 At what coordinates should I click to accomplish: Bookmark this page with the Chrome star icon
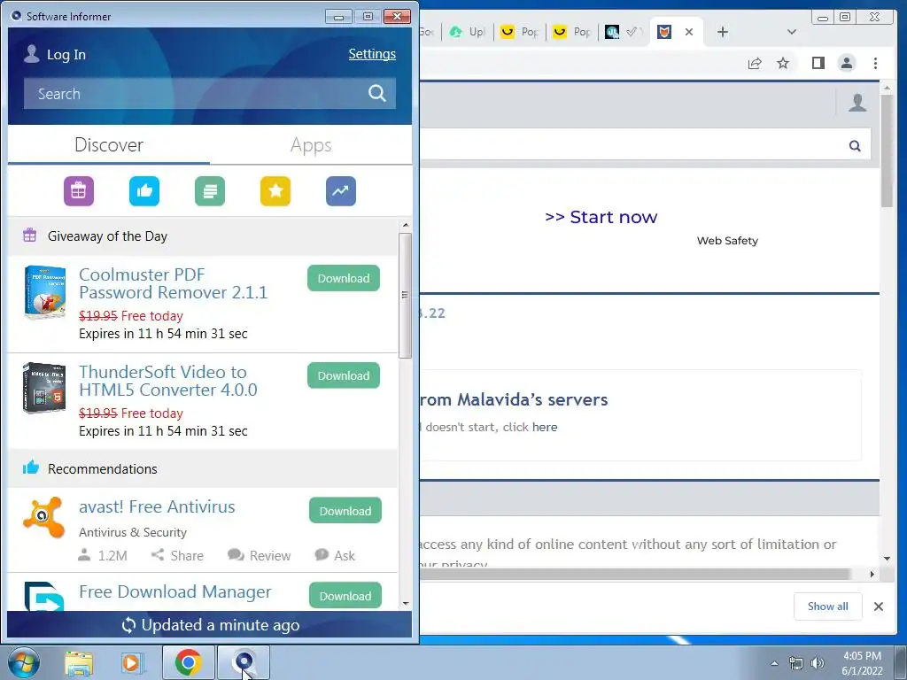click(783, 63)
